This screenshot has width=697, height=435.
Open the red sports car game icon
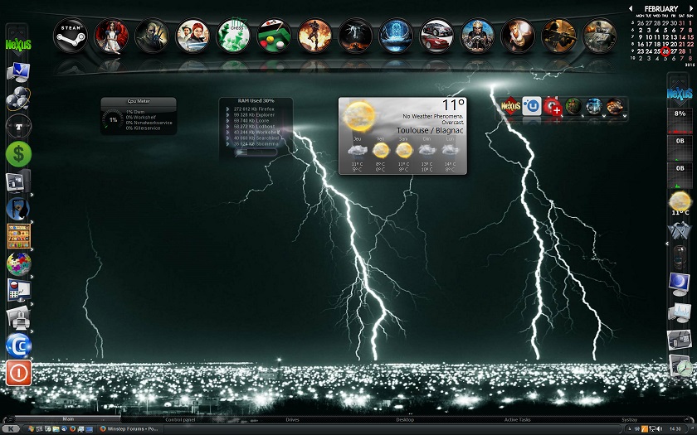pyautogui.click(x=436, y=36)
